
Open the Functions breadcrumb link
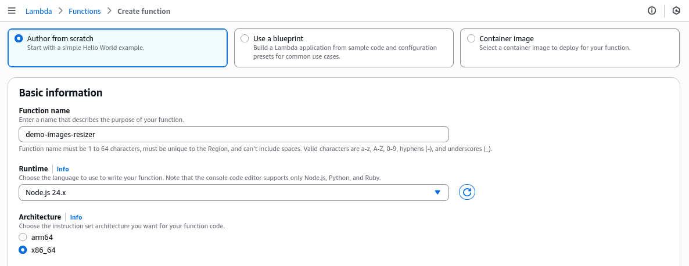(x=84, y=11)
